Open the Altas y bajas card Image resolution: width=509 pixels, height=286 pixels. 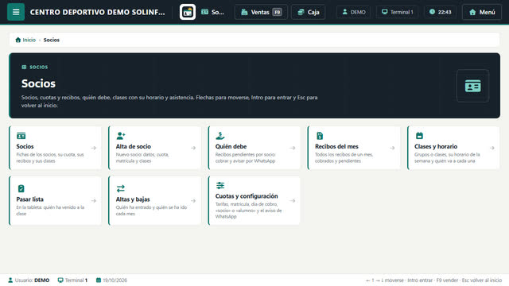click(x=155, y=201)
